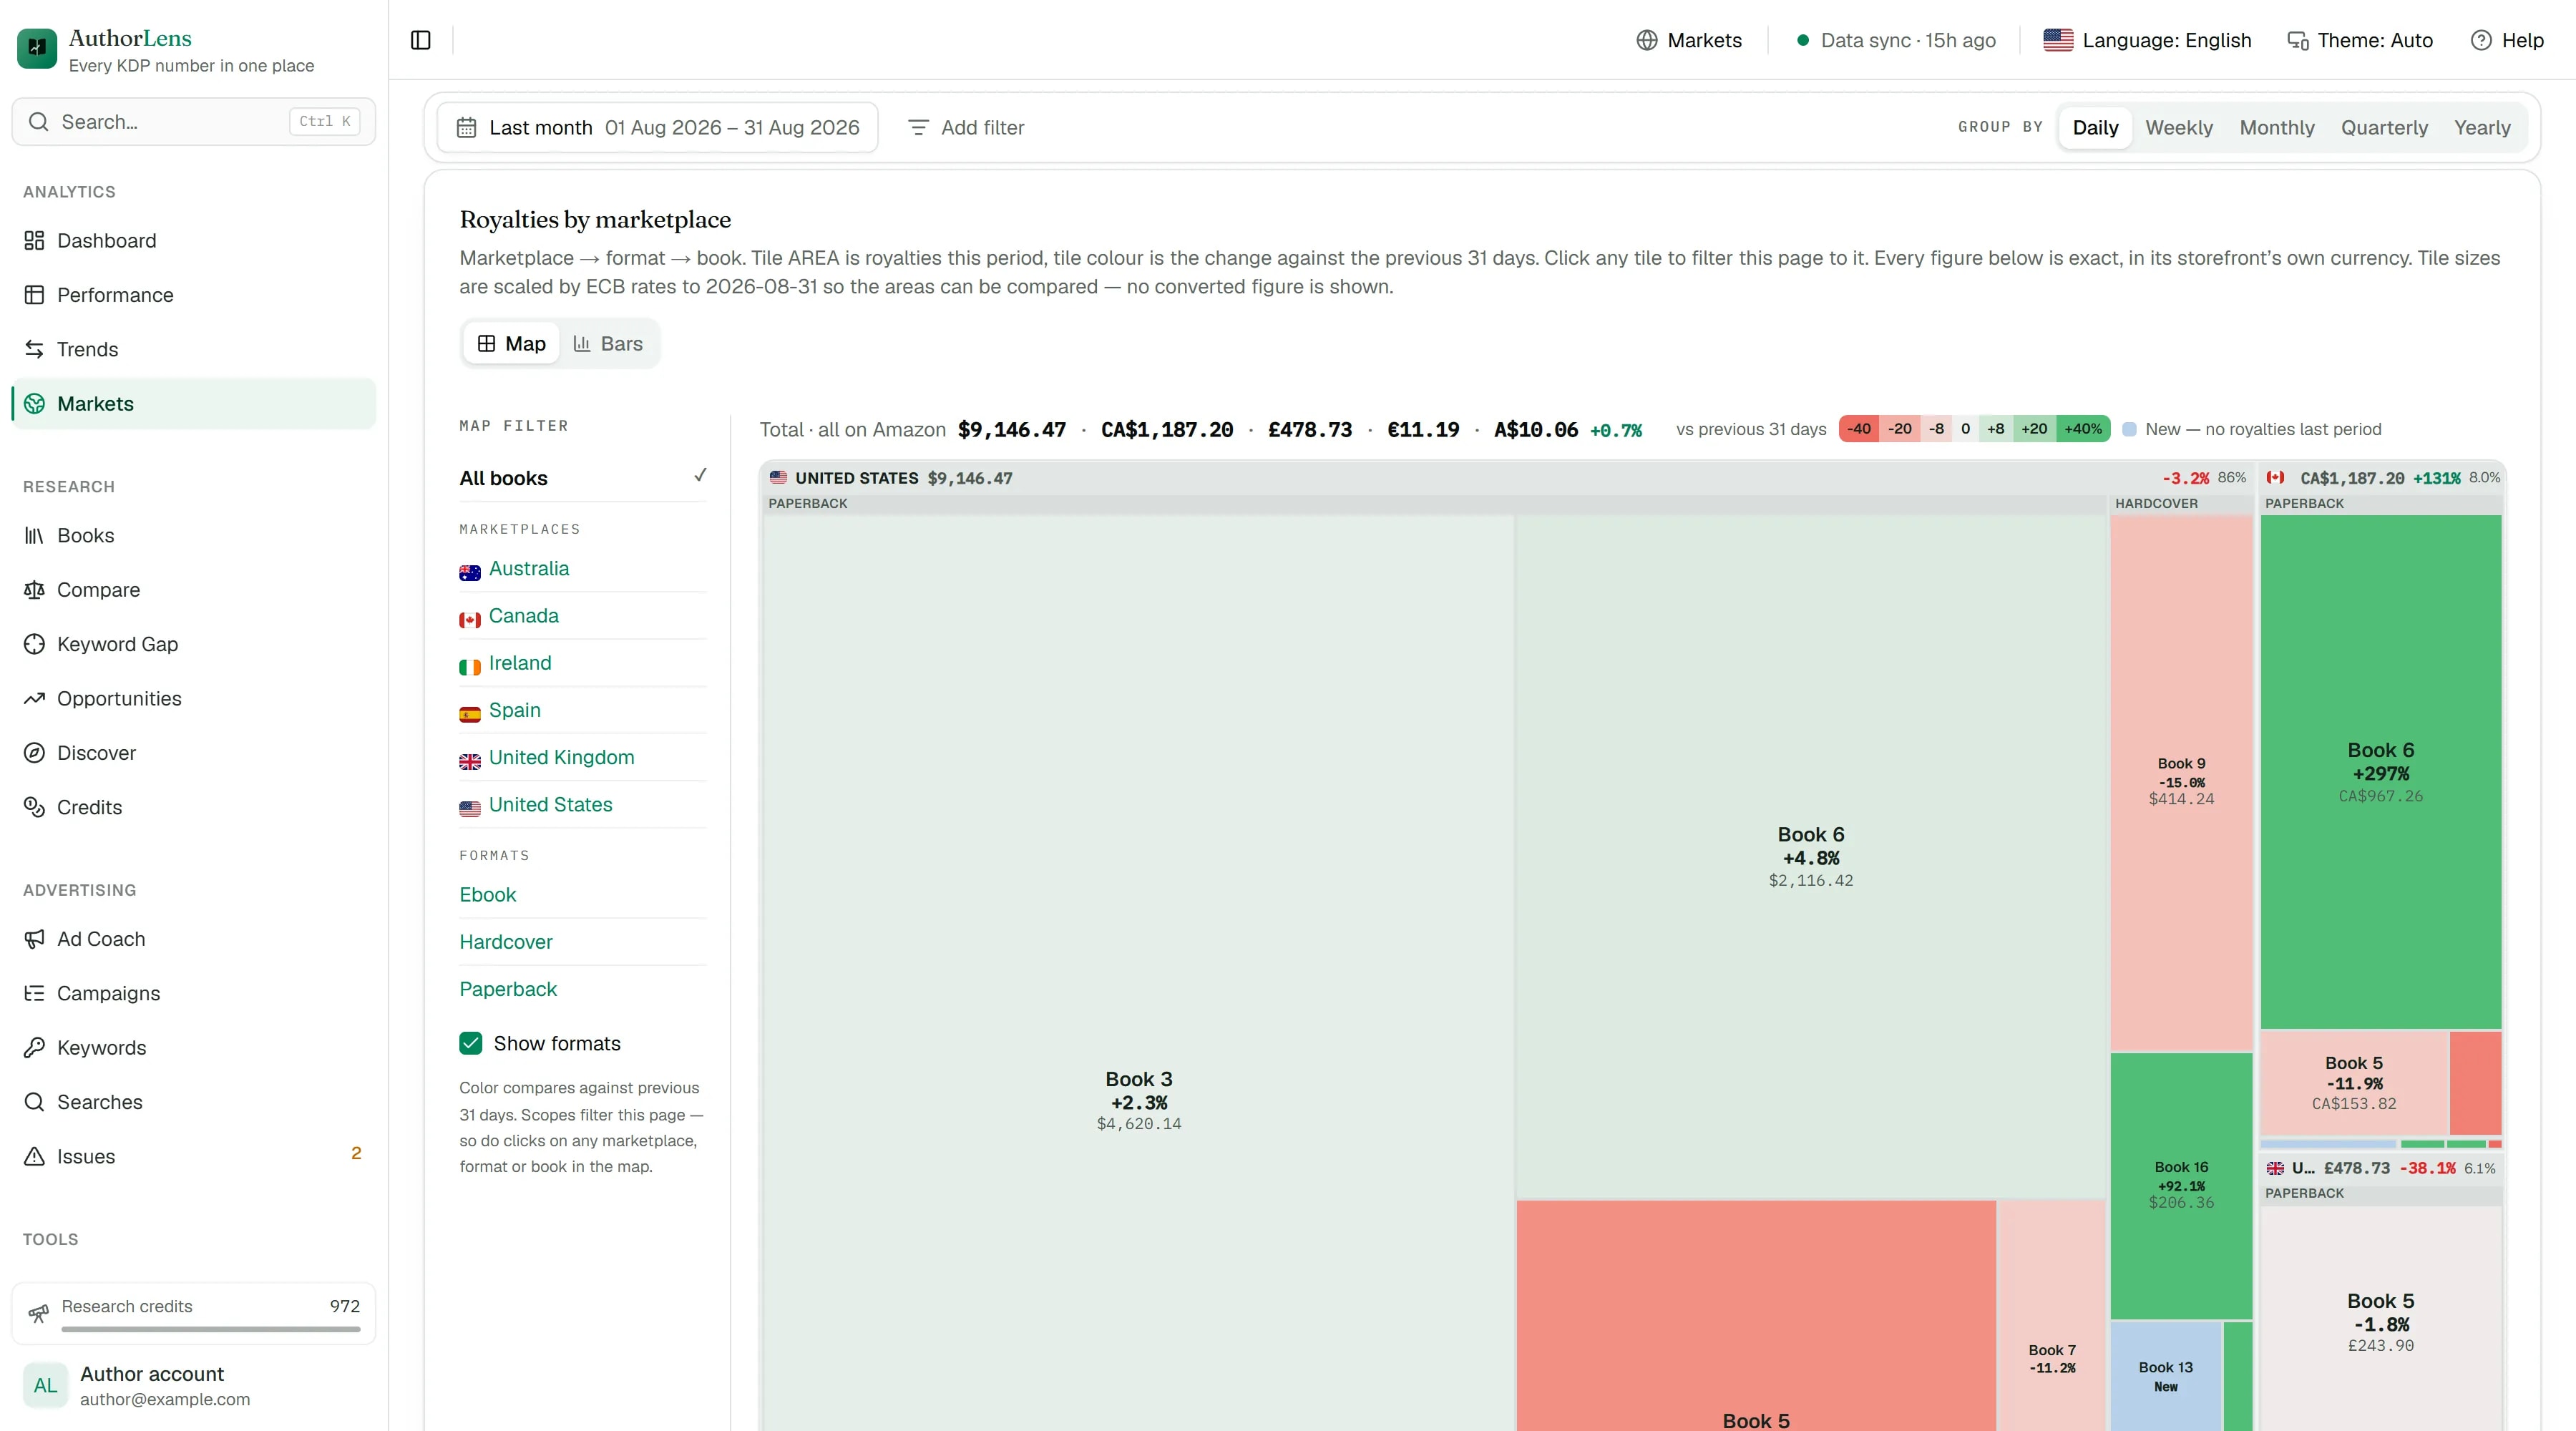
Task: Group by Weekly
Action: click(2179, 127)
